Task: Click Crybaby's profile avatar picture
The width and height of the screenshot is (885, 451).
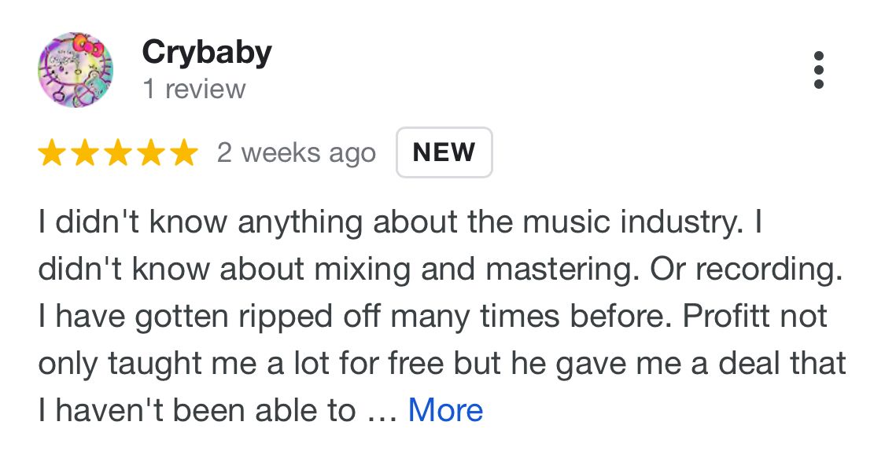Action: coord(76,70)
